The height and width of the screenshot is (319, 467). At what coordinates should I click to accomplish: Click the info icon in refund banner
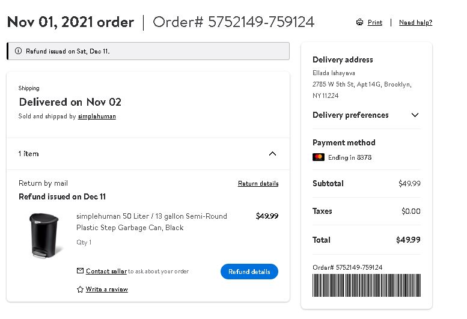pyautogui.click(x=18, y=51)
